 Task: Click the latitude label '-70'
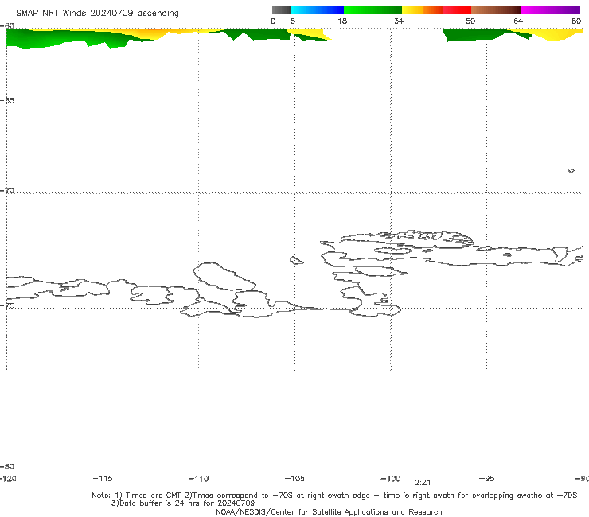7,190
